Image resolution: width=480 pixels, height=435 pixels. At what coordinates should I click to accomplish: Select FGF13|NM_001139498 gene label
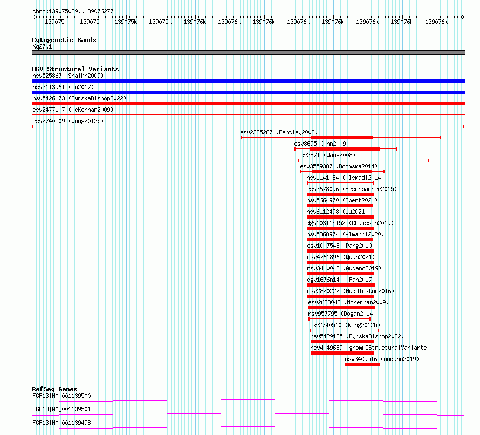61,423
